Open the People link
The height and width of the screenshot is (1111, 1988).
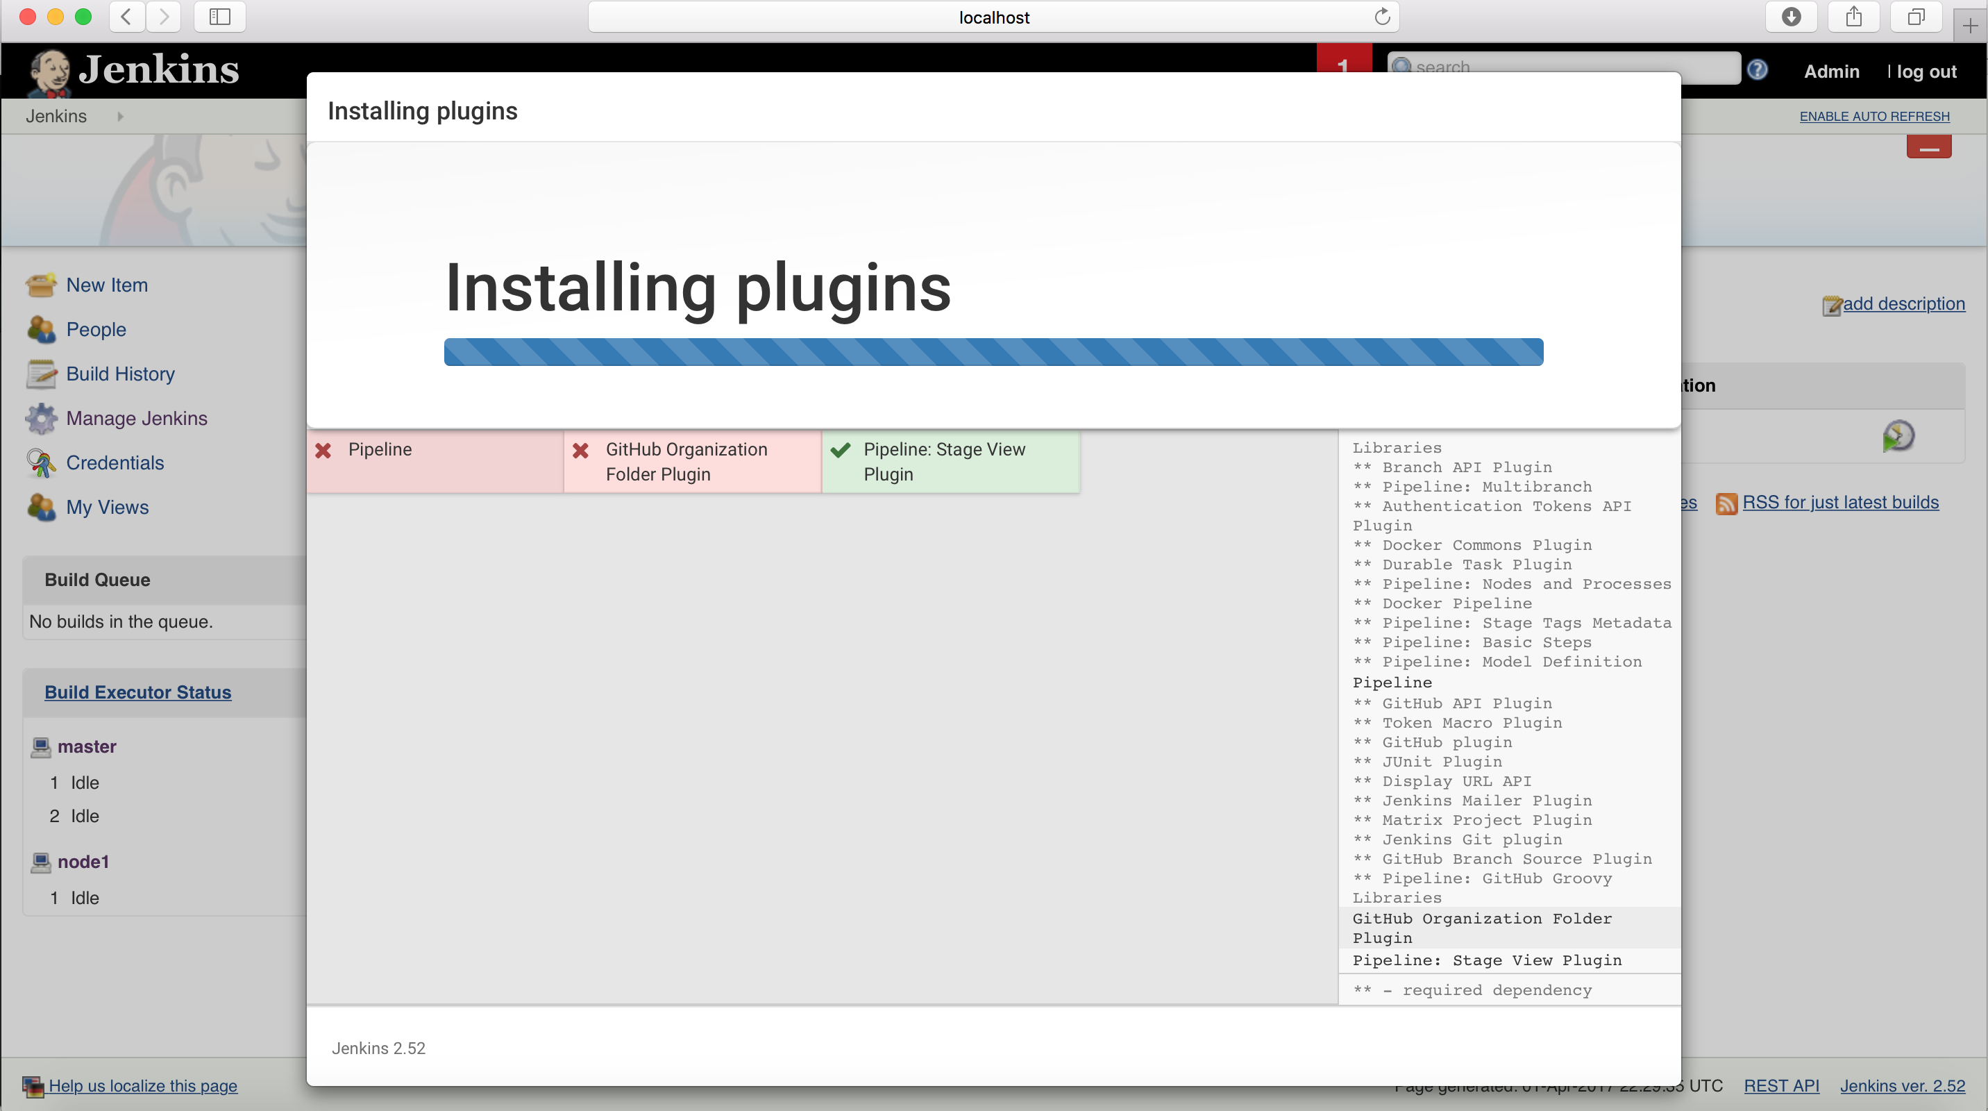96,330
